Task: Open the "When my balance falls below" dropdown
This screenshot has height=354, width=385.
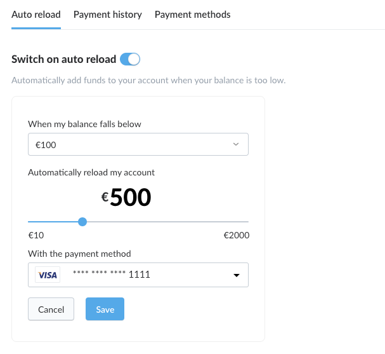Action: click(138, 144)
